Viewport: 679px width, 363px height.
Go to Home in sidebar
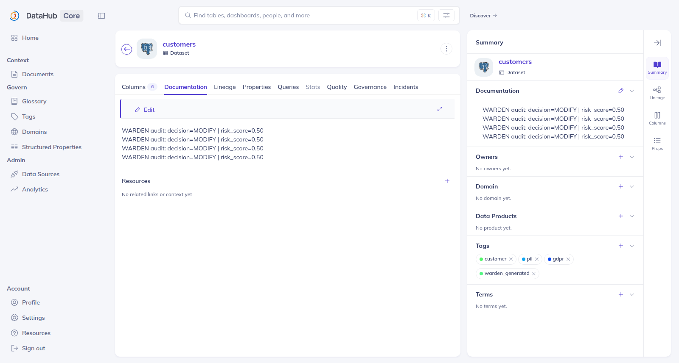30,38
